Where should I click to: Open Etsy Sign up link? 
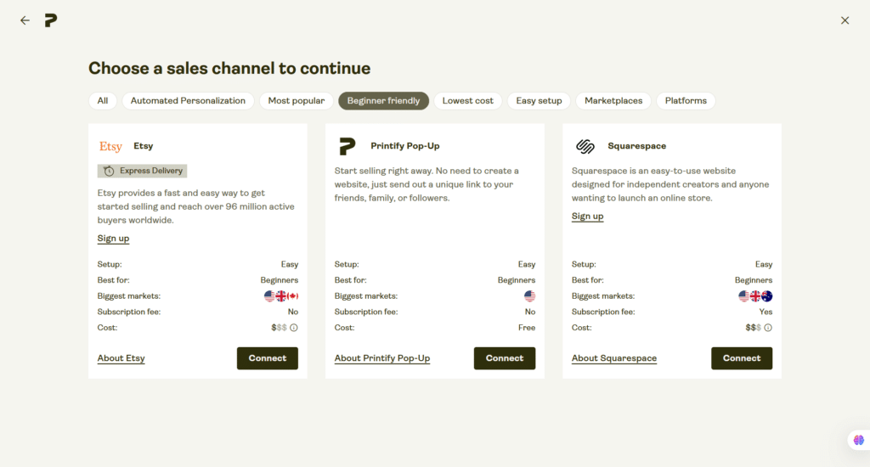click(113, 239)
